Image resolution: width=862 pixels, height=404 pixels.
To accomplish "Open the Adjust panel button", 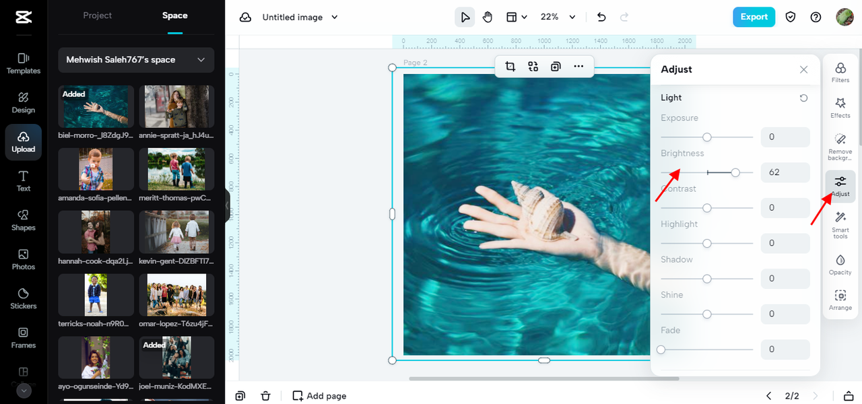I will point(840,186).
